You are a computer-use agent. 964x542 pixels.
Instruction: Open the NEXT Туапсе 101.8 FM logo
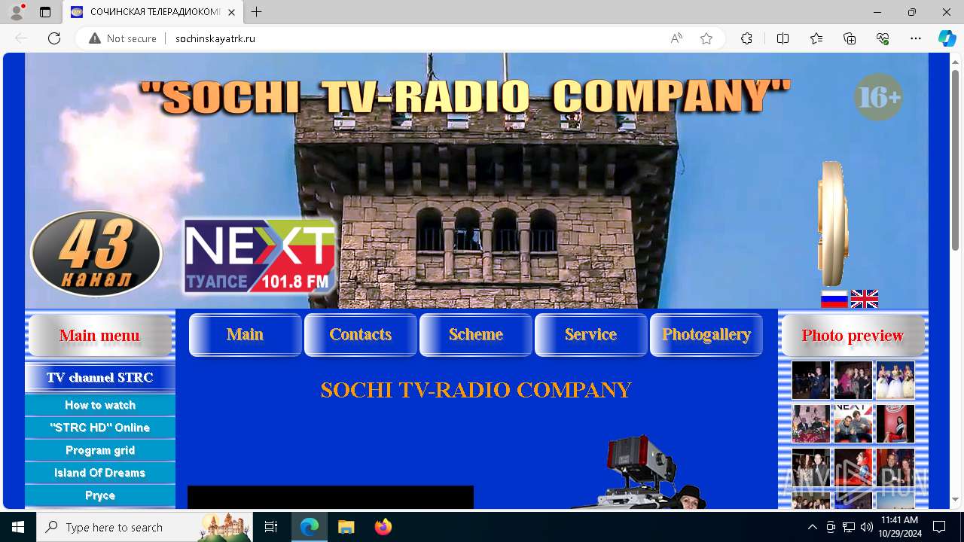pyautogui.click(x=260, y=256)
